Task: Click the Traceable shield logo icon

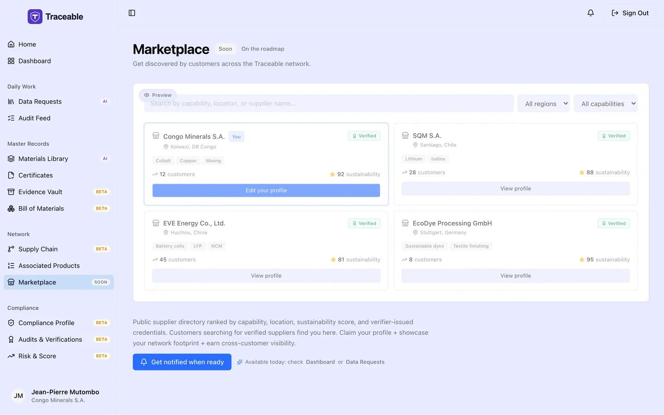Action: [35, 17]
